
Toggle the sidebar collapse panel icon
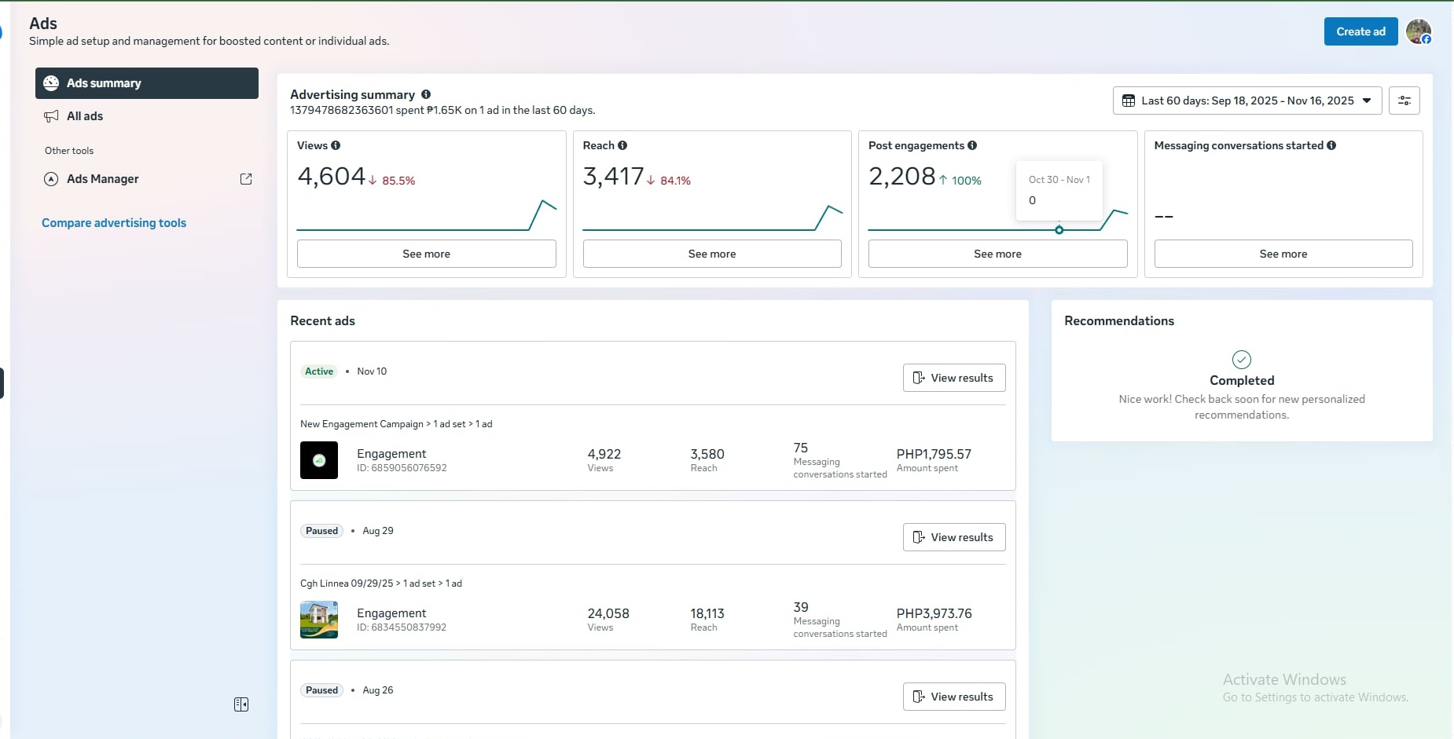[241, 704]
